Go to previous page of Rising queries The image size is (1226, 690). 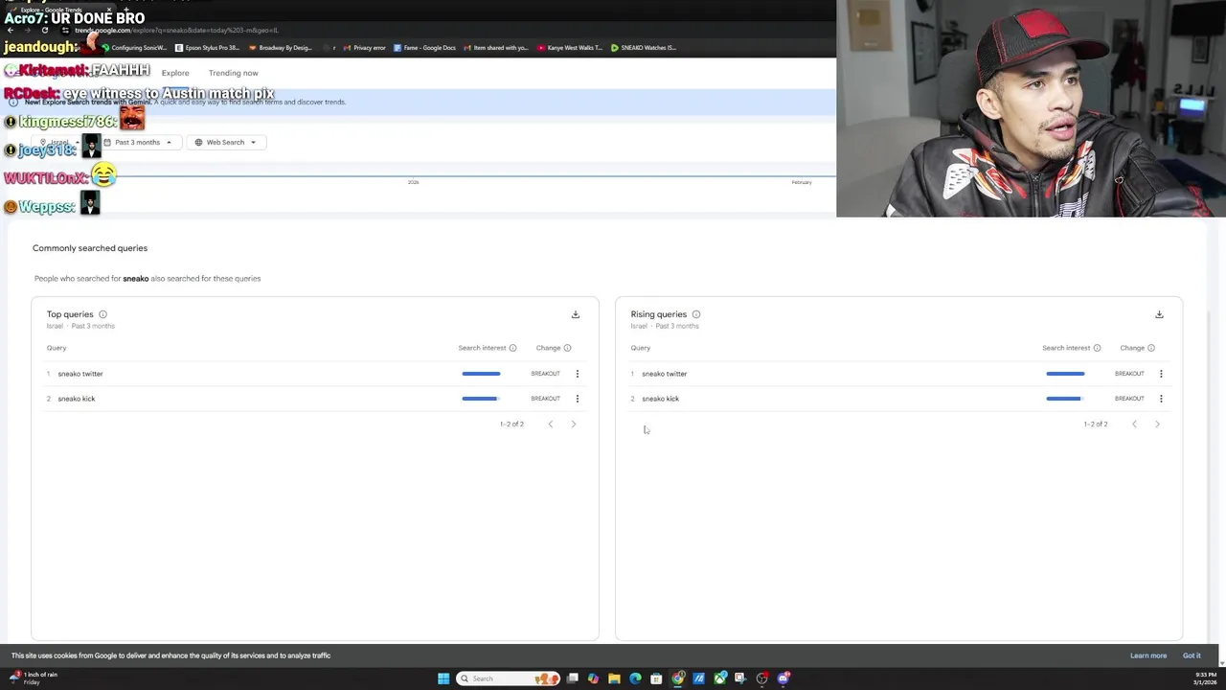click(x=1134, y=424)
